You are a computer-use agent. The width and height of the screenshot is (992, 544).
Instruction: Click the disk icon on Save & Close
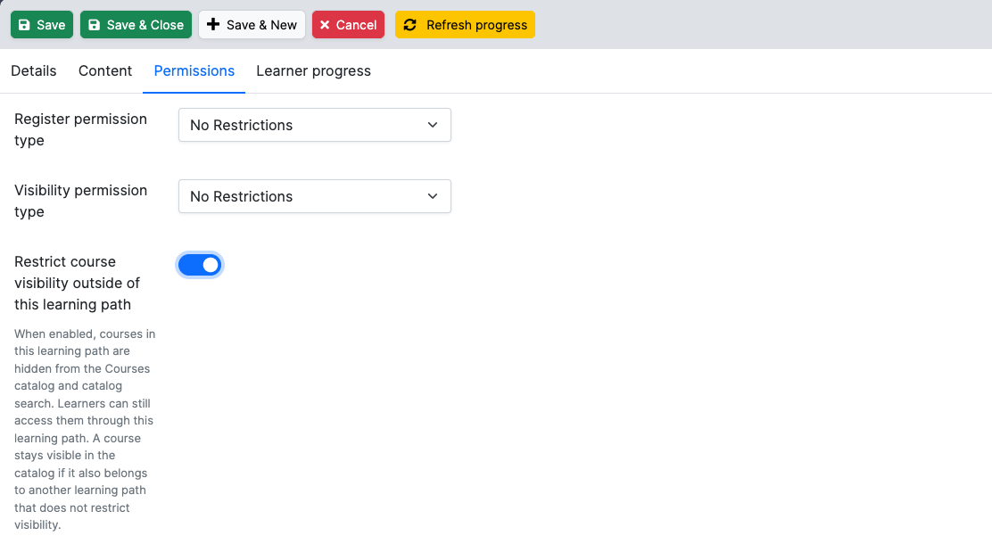pos(95,25)
